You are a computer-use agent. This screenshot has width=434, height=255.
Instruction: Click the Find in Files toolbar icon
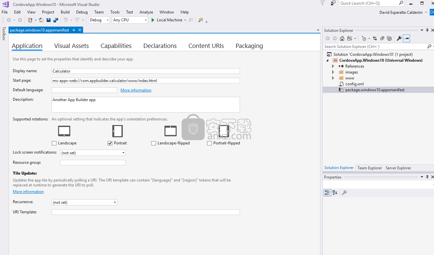coord(201,20)
